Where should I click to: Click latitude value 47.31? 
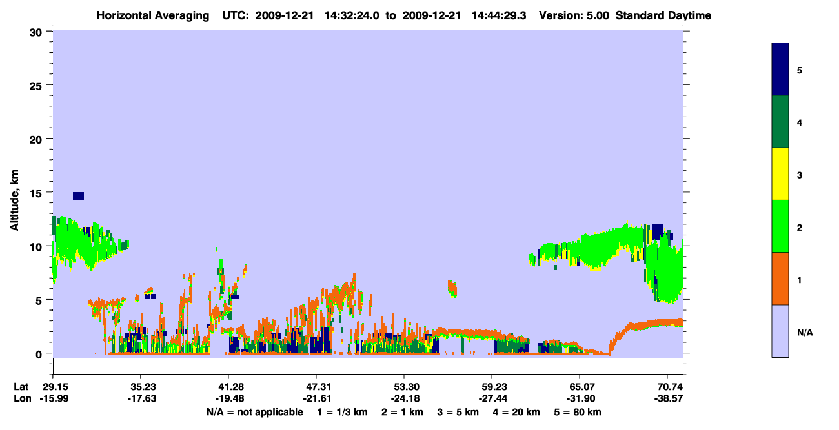(316, 387)
